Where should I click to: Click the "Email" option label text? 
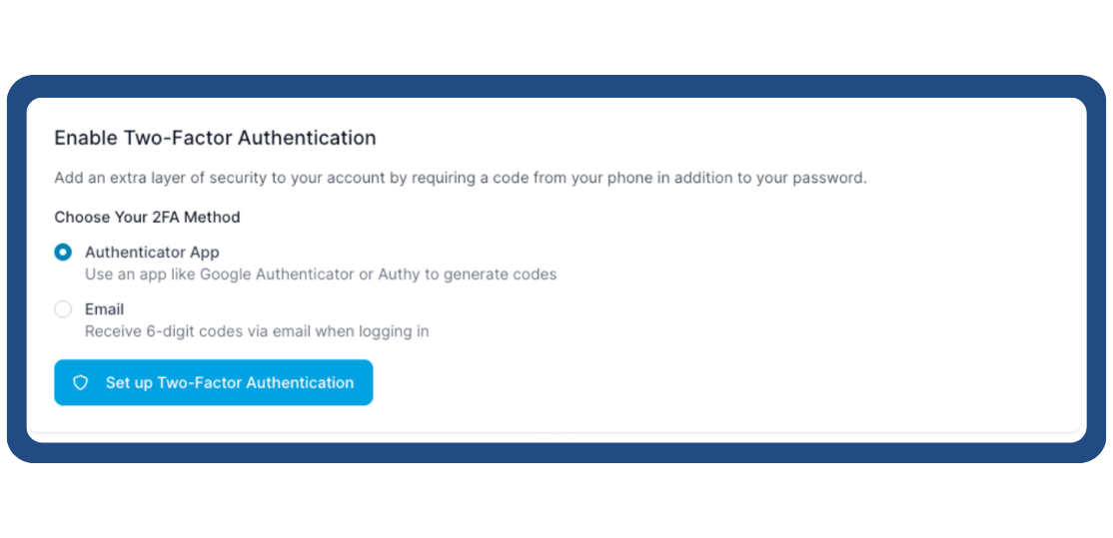tap(104, 309)
